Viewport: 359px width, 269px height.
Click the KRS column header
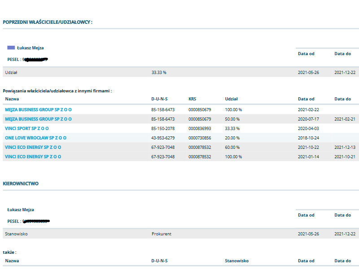(x=193, y=99)
